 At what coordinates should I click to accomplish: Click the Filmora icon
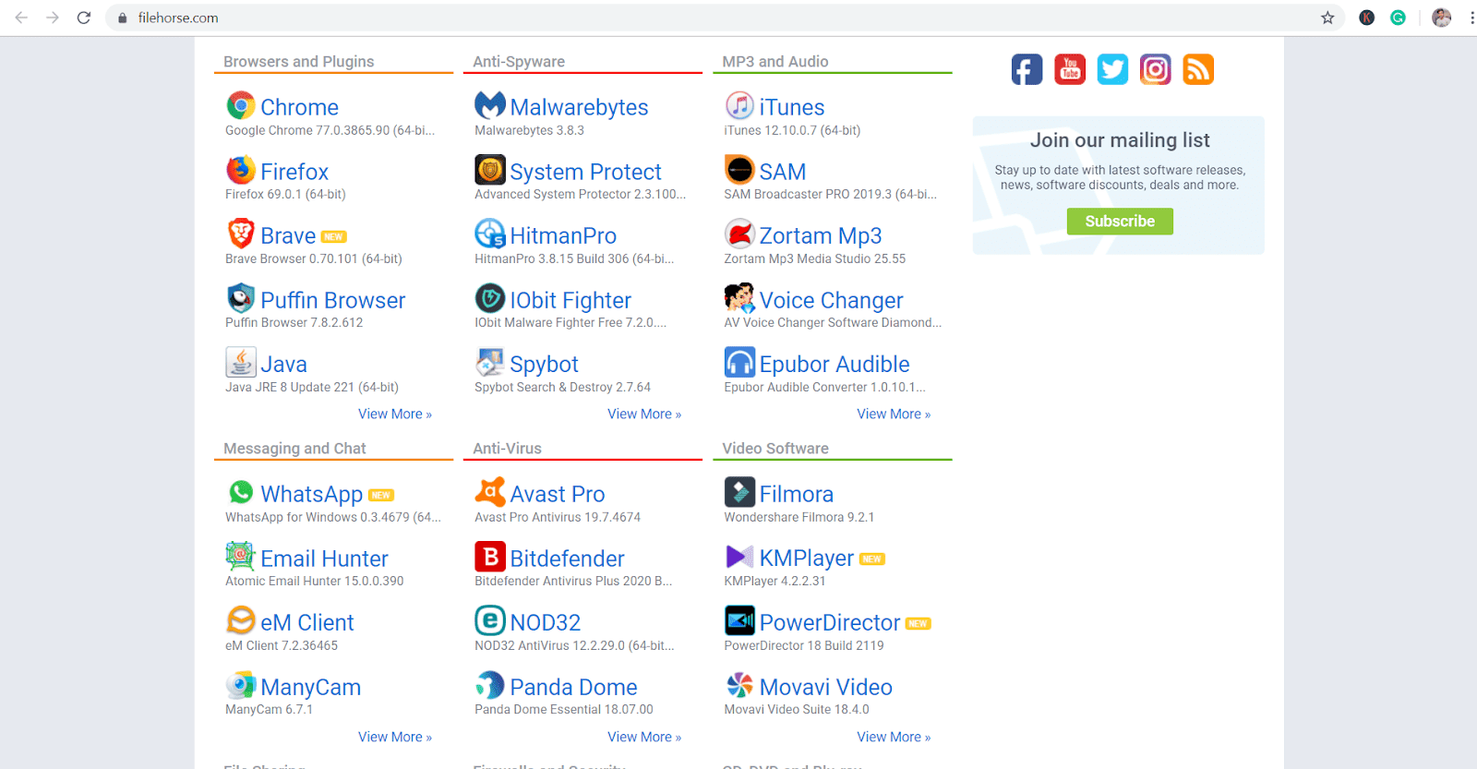click(739, 492)
